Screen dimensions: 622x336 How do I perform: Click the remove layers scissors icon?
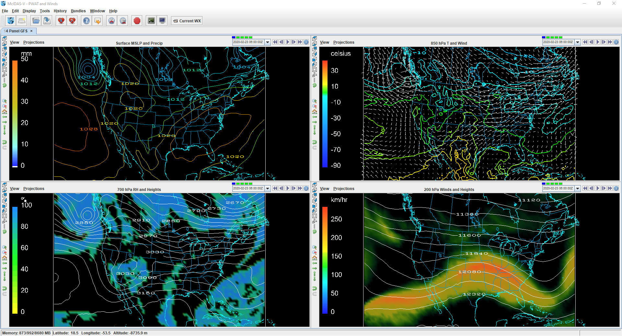point(111,20)
